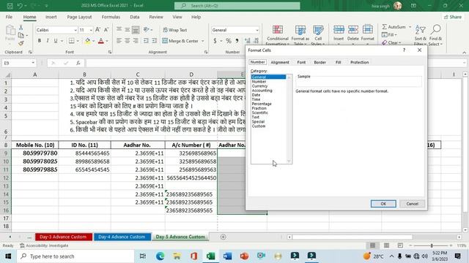Screen dimensions: 469x263
Task: Open Find & Select menu
Action: point(435,35)
